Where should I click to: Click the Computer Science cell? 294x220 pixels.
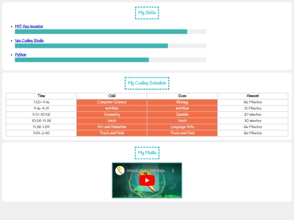112,102
